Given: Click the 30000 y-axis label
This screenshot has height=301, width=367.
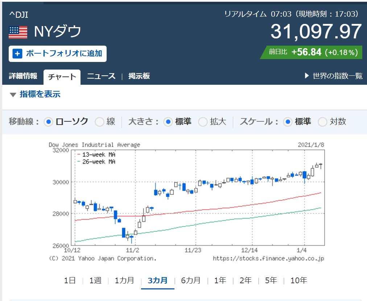Looking at the screenshot, I should tap(61, 182).
